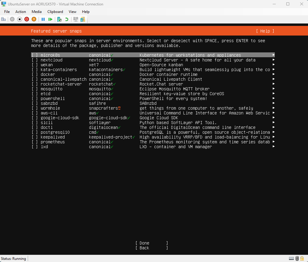Open the Media menu
Image resolution: width=308 pixels, height=262 pixels.
coord(37,12)
